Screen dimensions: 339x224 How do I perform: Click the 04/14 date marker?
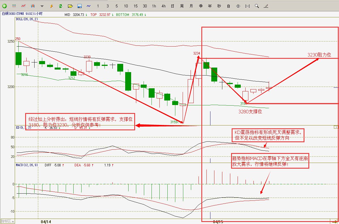tap(46, 222)
